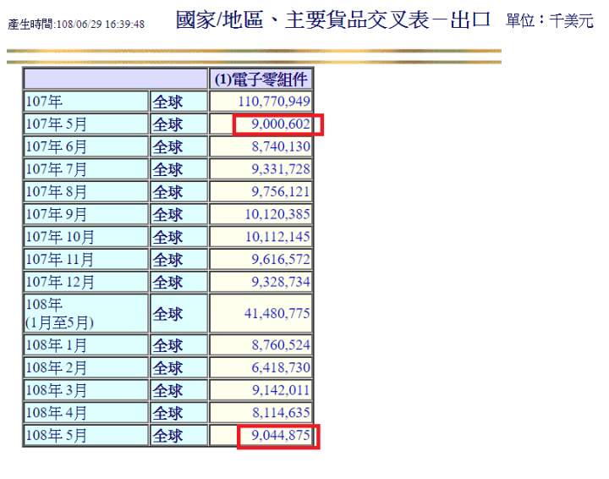Click the value 9,328,734
The width and height of the screenshot is (609, 479).
[281, 282]
